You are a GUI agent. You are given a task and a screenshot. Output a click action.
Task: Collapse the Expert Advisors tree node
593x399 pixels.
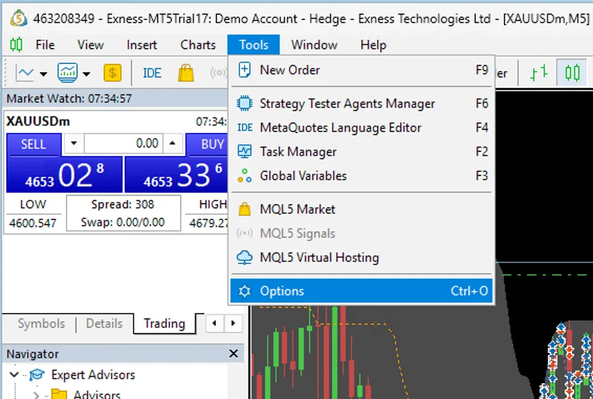15,375
